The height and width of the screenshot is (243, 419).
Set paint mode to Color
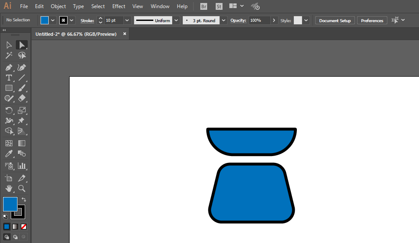click(x=7, y=227)
